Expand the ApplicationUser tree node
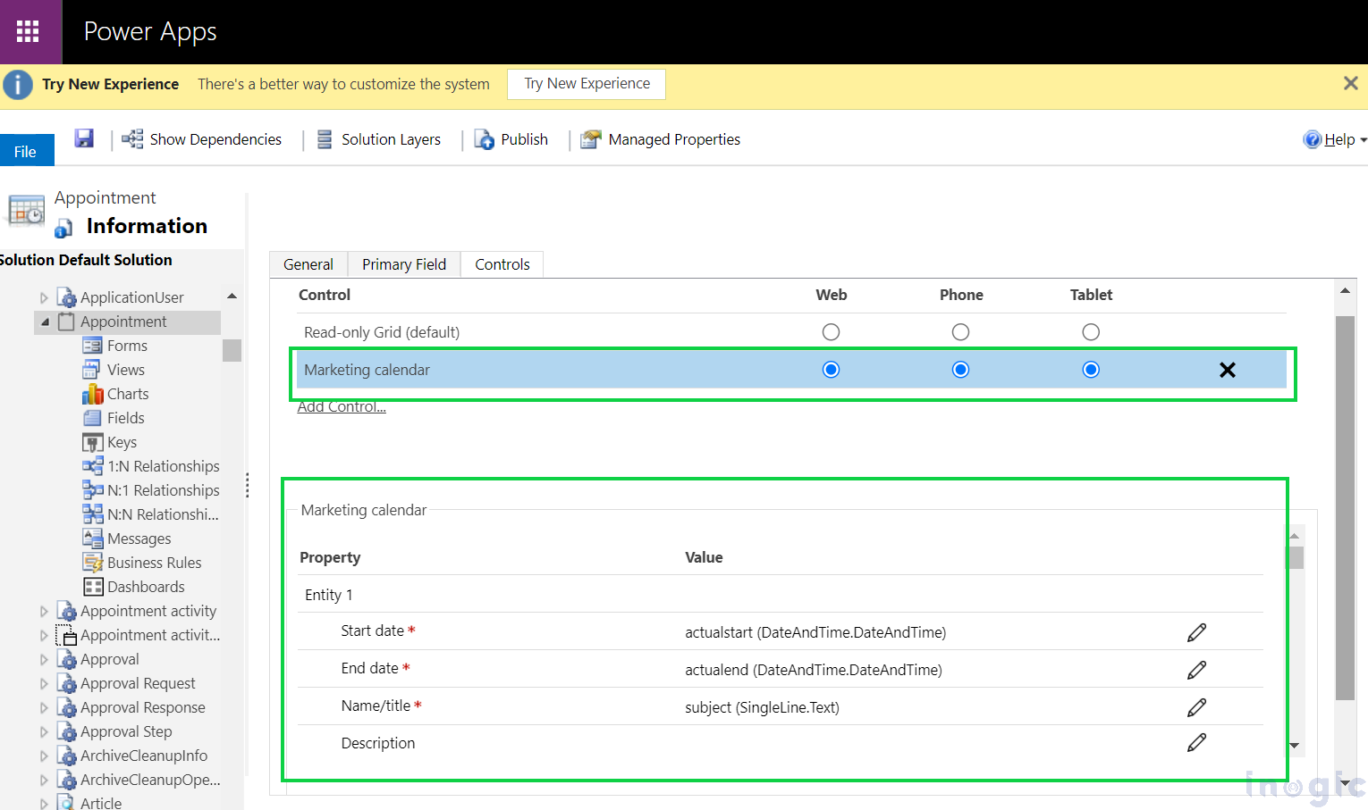Image resolution: width=1368 pixels, height=810 pixels. point(44,297)
